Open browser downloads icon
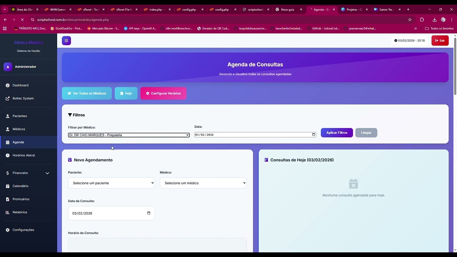 [x=435, y=20]
